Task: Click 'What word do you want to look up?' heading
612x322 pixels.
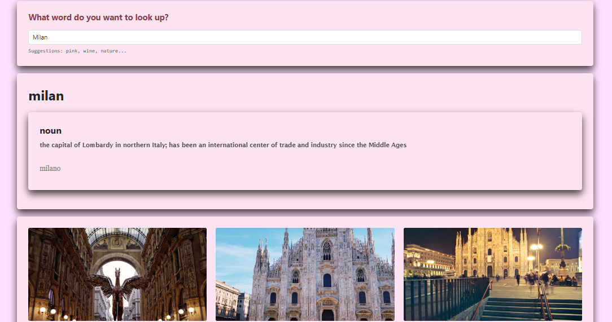Action: pyautogui.click(x=98, y=17)
